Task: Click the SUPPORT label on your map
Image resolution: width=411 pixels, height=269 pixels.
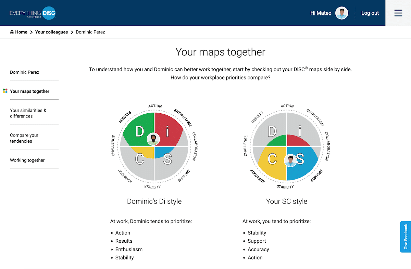Action: (x=316, y=175)
